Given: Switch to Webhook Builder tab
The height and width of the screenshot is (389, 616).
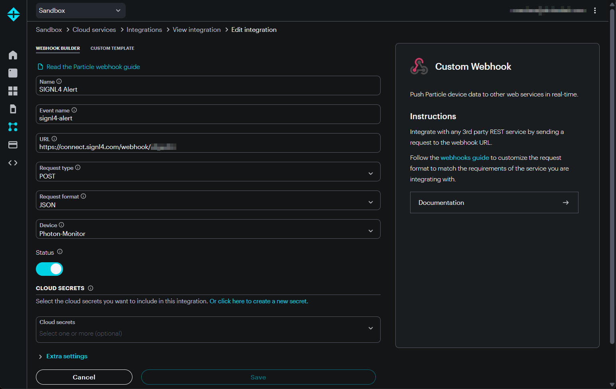Looking at the screenshot, I should [x=58, y=48].
